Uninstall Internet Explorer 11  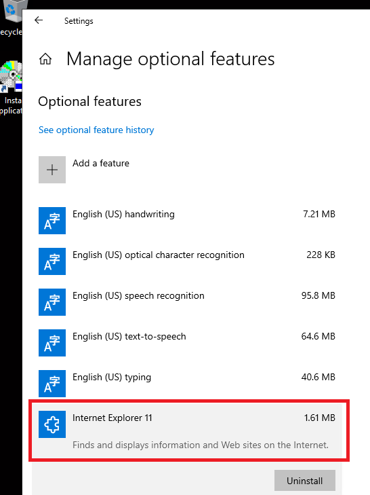305,481
